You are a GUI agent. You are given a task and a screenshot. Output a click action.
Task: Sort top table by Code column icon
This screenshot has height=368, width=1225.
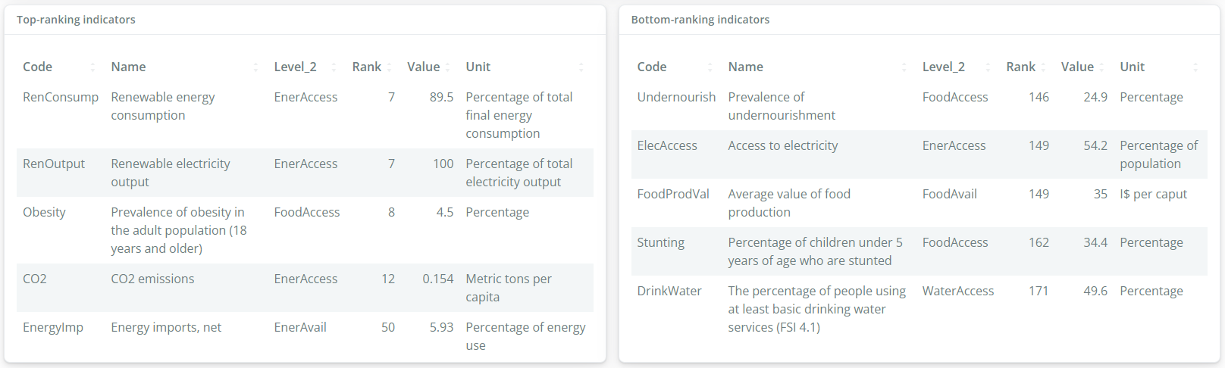pos(92,67)
